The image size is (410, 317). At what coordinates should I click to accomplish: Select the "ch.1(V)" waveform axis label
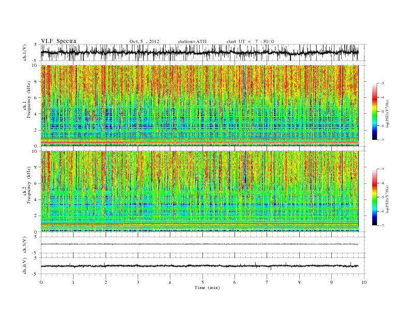(x=25, y=52)
